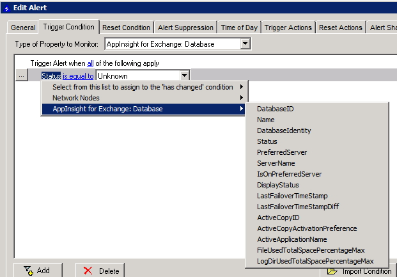Click the Import Condition button

358,271
